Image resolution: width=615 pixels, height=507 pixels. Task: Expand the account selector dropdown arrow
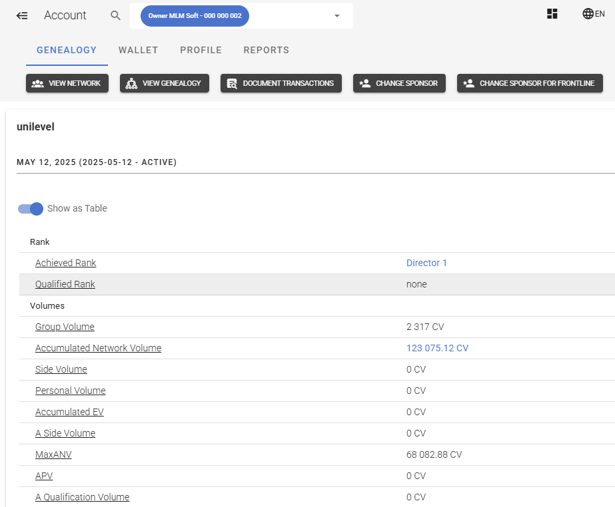(336, 16)
